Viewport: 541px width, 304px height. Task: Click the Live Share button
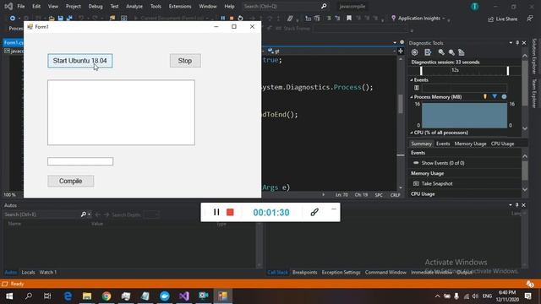(503, 19)
